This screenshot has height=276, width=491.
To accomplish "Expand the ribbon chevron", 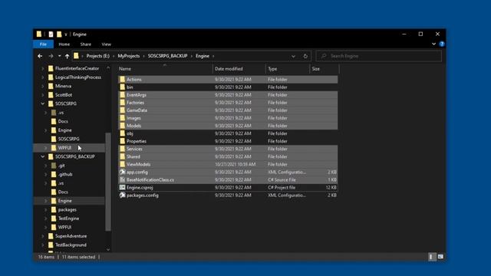I will (433, 44).
